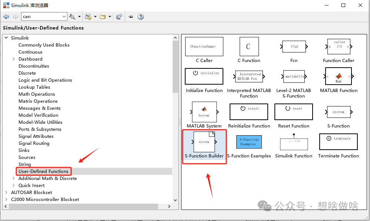Select the Discontinuities library

coord(34,66)
